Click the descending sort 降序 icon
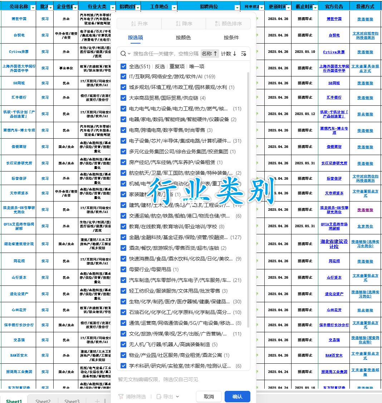The height and width of the screenshot is (403, 382). click(178, 24)
